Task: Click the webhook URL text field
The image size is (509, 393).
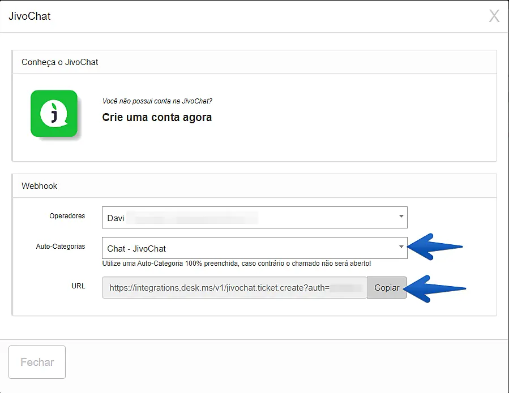Action: point(234,288)
